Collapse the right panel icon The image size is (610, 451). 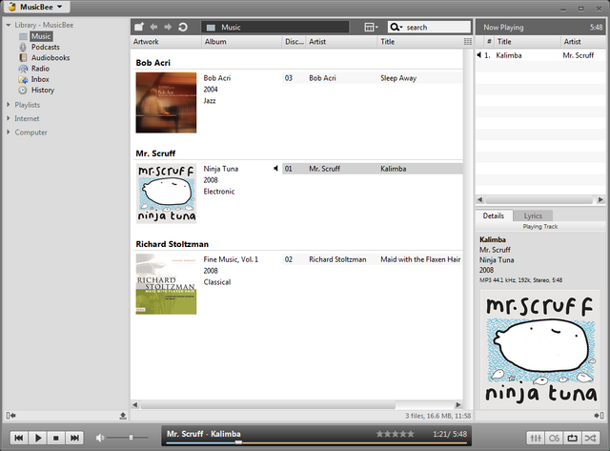point(600,416)
